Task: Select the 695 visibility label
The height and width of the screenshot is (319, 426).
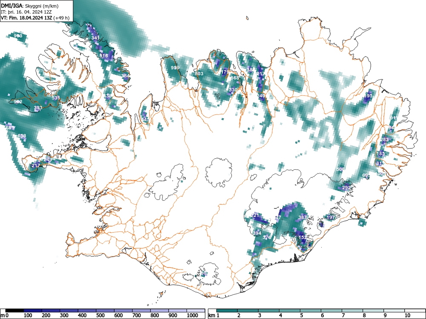Action: point(366,176)
